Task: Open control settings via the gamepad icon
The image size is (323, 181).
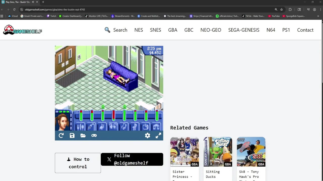Action: 94,135
